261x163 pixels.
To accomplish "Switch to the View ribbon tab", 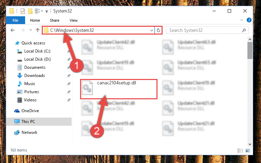I will click(74, 20).
